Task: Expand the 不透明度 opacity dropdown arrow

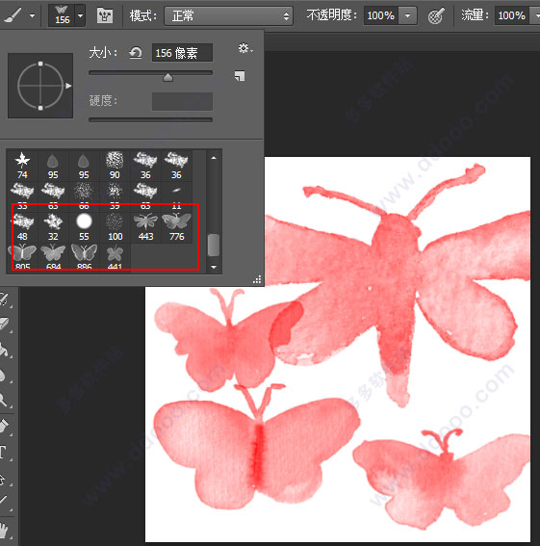Action: pyautogui.click(x=407, y=15)
